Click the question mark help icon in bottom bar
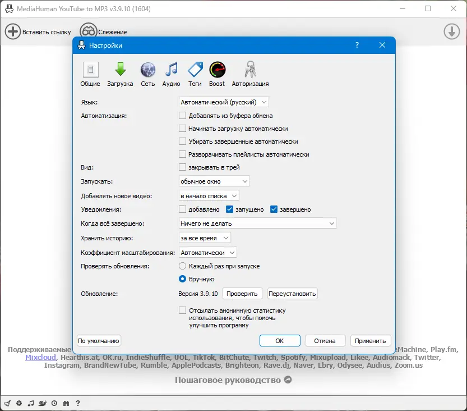This screenshot has height=411, width=467. pyautogui.click(x=78, y=403)
